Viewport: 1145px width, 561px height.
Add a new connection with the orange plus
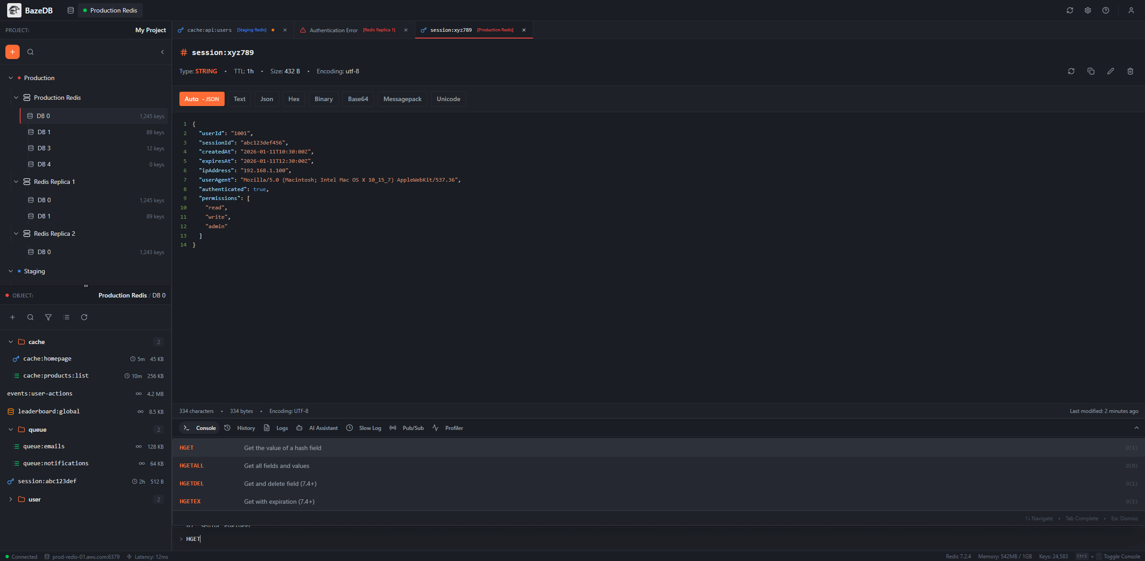point(13,51)
